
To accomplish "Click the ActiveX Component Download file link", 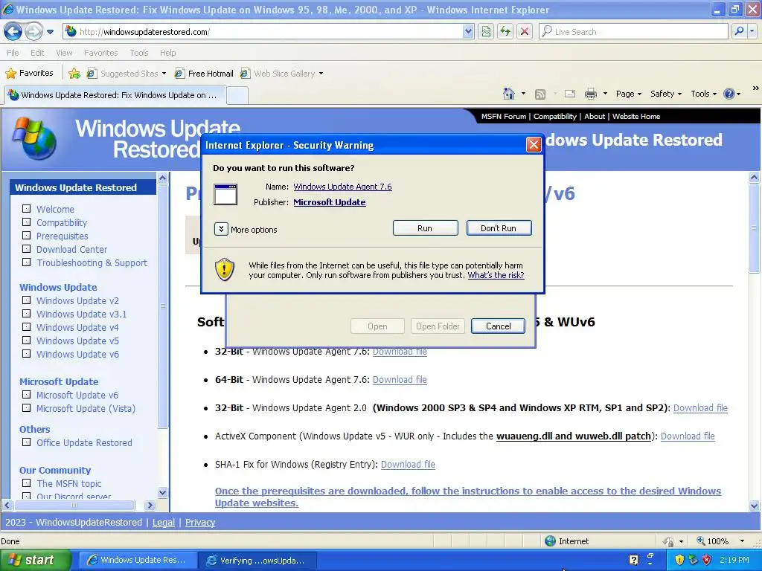I will (x=688, y=436).
